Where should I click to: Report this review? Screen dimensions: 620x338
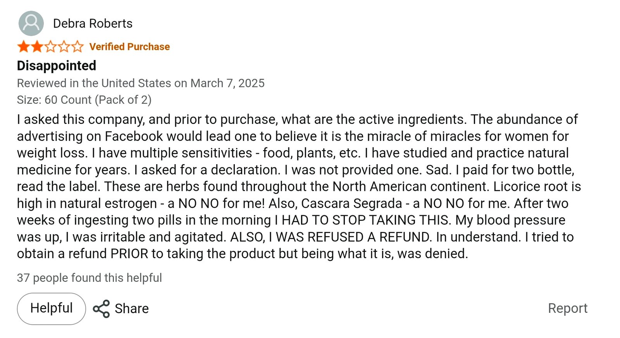click(567, 308)
